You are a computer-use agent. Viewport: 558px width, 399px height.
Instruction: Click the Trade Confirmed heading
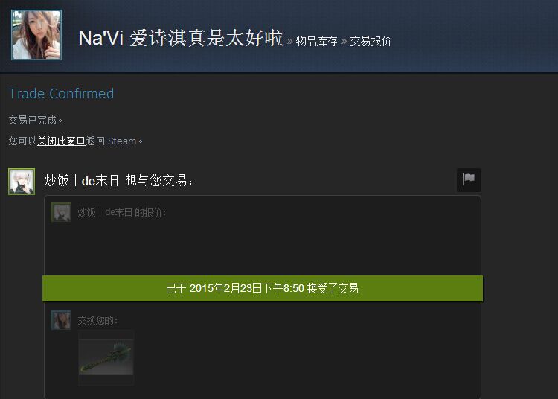coord(61,93)
